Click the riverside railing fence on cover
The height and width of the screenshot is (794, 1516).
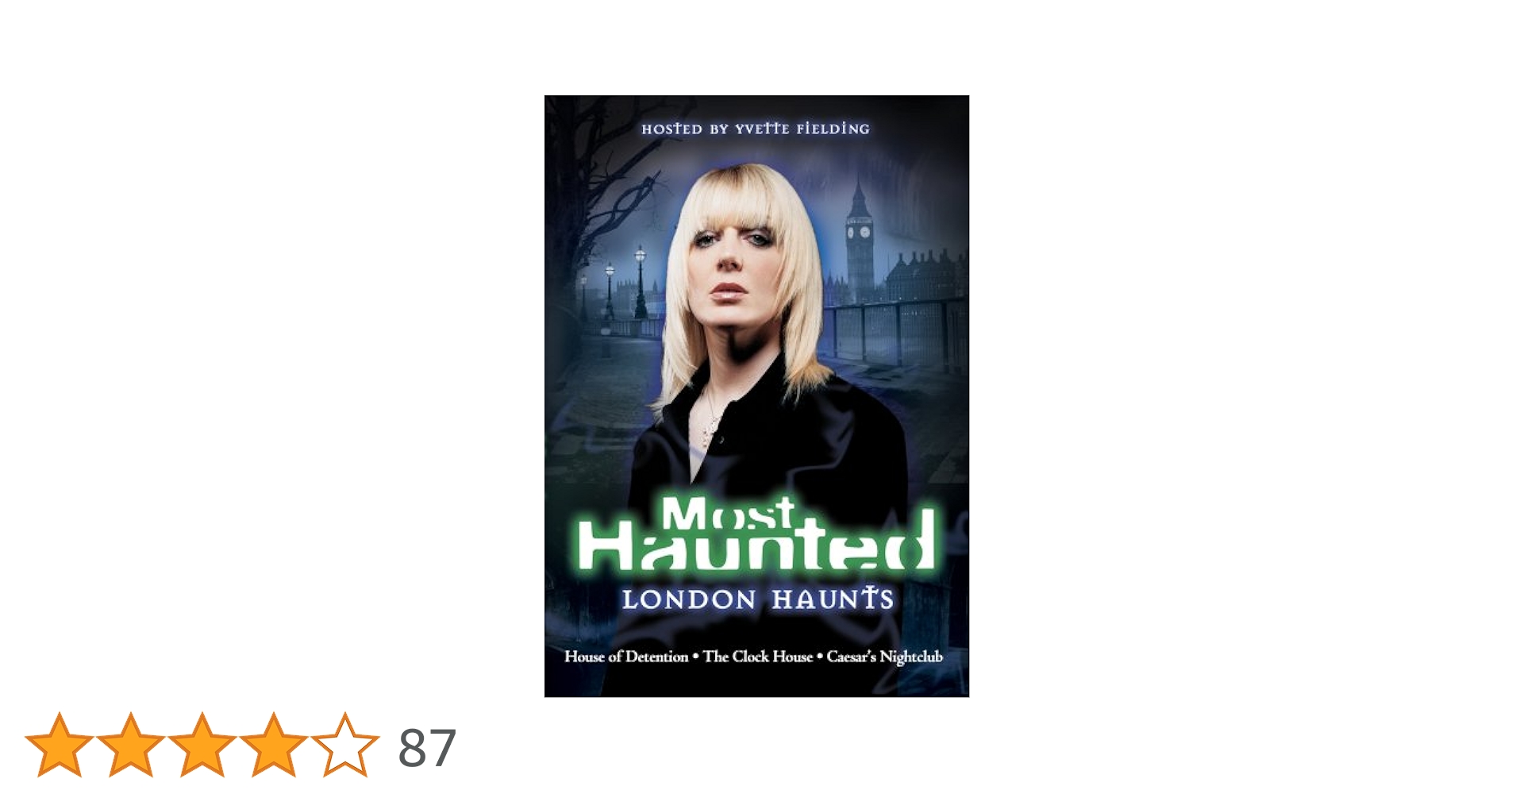click(895, 330)
